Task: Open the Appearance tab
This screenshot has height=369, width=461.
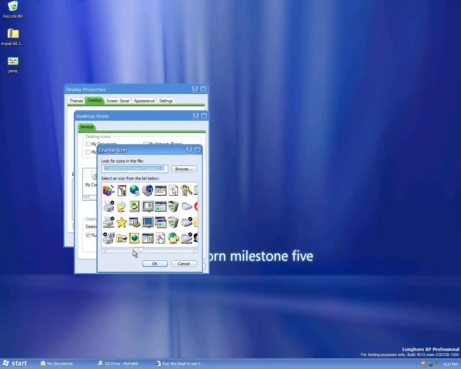Action: click(x=144, y=101)
